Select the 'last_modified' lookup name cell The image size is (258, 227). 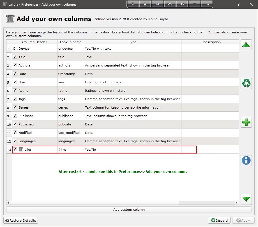[71, 133]
